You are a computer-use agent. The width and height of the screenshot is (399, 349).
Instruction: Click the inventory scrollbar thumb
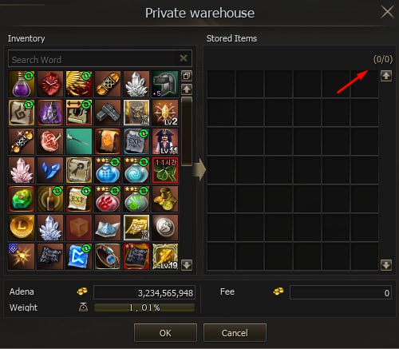[x=187, y=132]
